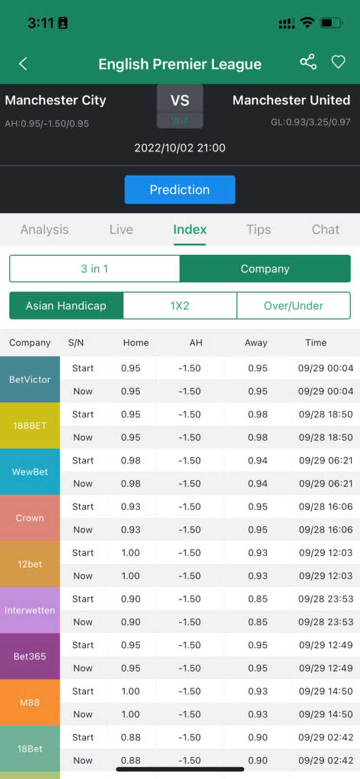Tap the GL:0.93/3.25/0.97 summary
360x779 pixels.
pos(310,122)
